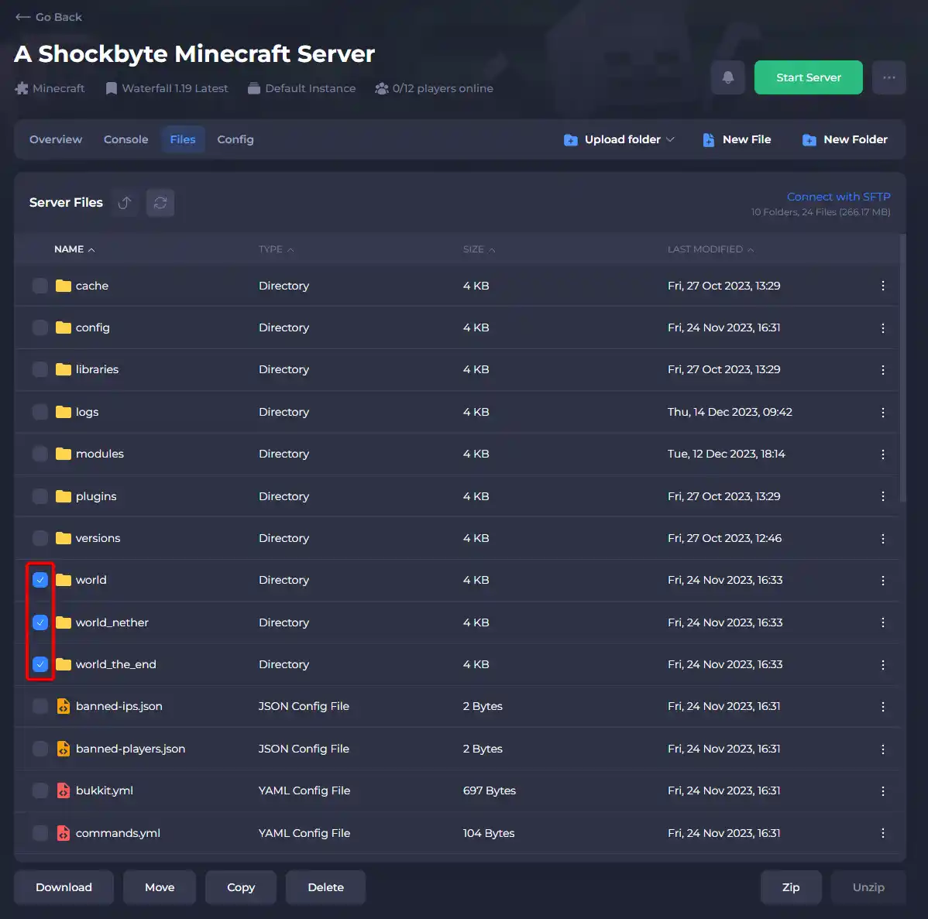The height and width of the screenshot is (919, 928).
Task: Switch to the Config tab
Action: [235, 139]
